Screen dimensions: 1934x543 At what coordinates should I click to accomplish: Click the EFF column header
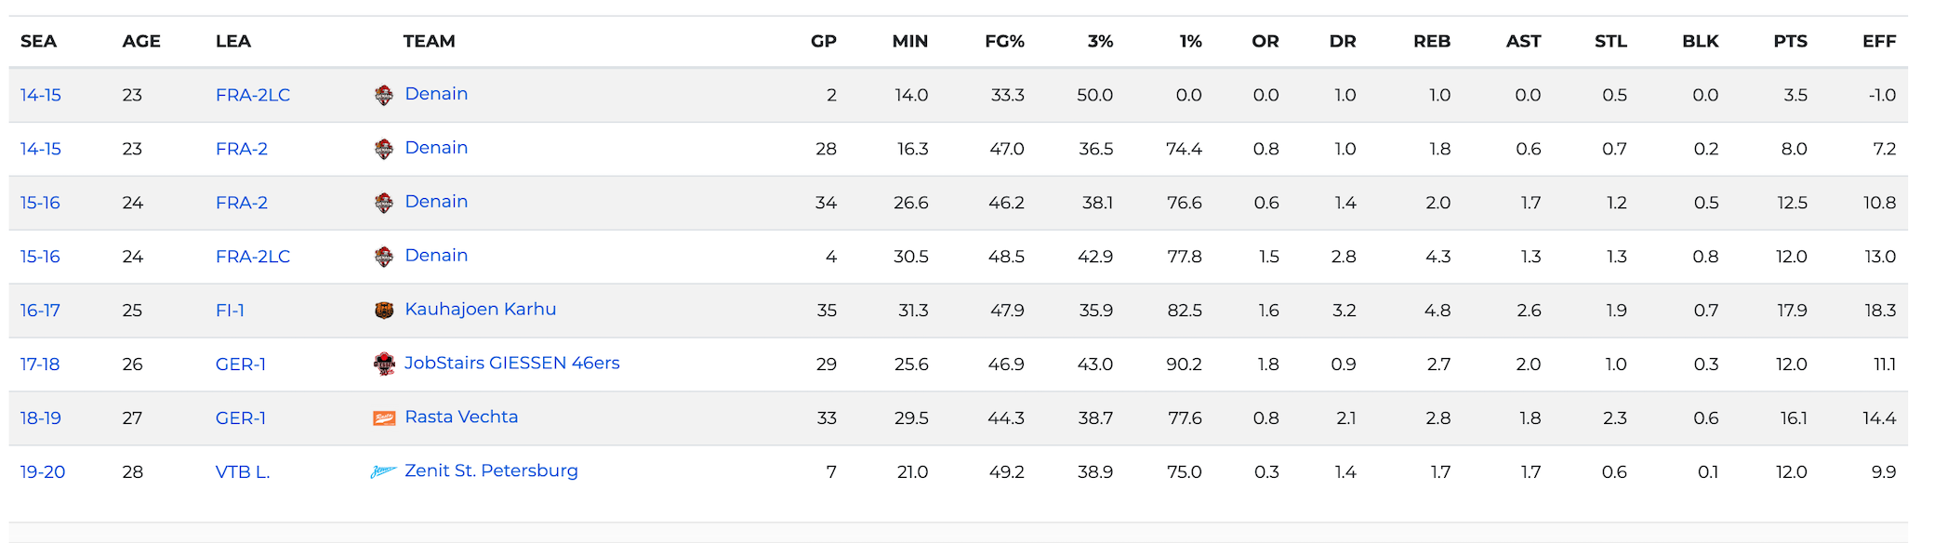click(1878, 42)
